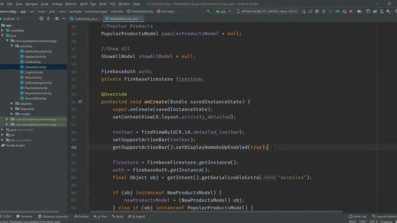Viewport: 397px width, 223px height.
Task: Open the Window menu
Action: click(124, 4)
